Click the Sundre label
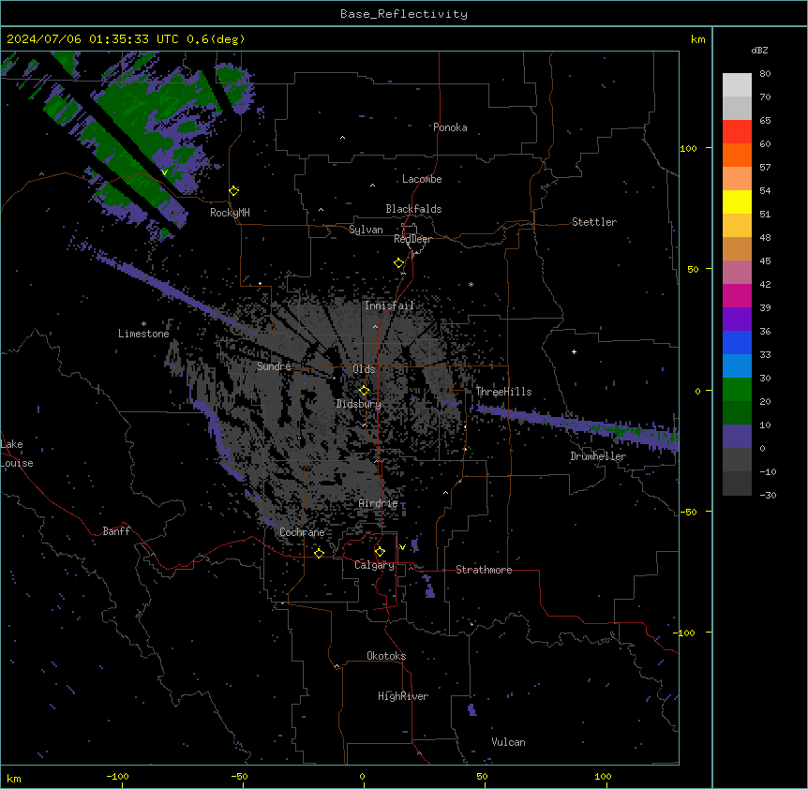Viewport: 808px width, 789px height. click(x=274, y=366)
